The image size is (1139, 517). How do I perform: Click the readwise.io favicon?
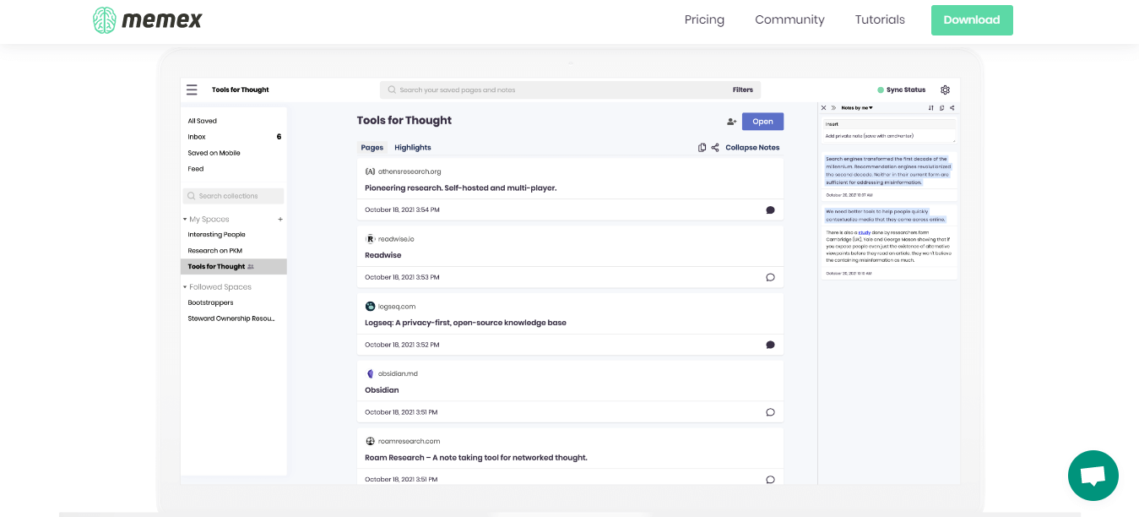click(370, 239)
